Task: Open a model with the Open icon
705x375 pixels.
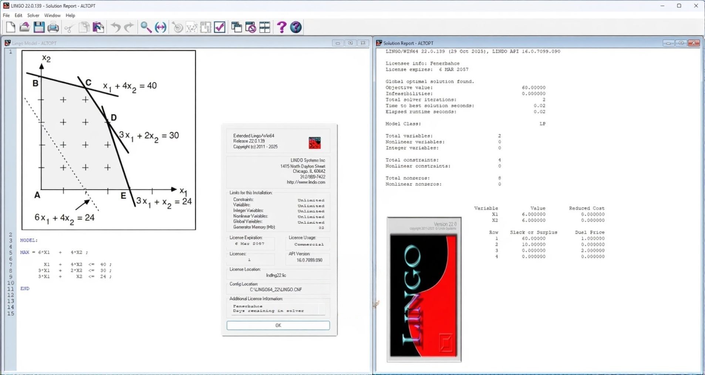Action: click(x=24, y=27)
